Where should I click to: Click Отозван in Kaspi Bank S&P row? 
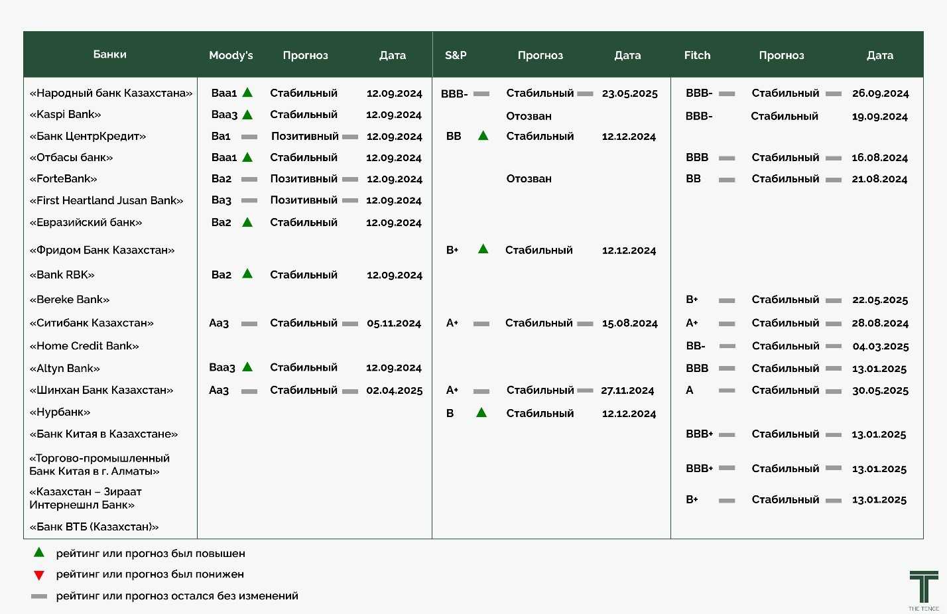pos(529,116)
